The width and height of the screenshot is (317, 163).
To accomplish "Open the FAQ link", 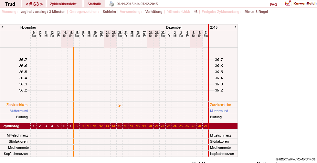I will (273, 5).
